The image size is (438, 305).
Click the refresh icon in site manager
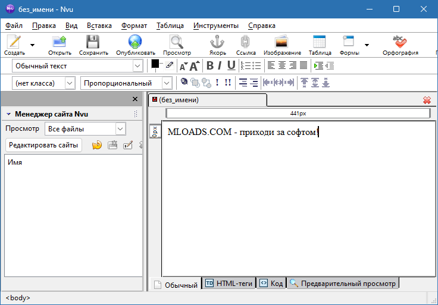click(97, 145)
